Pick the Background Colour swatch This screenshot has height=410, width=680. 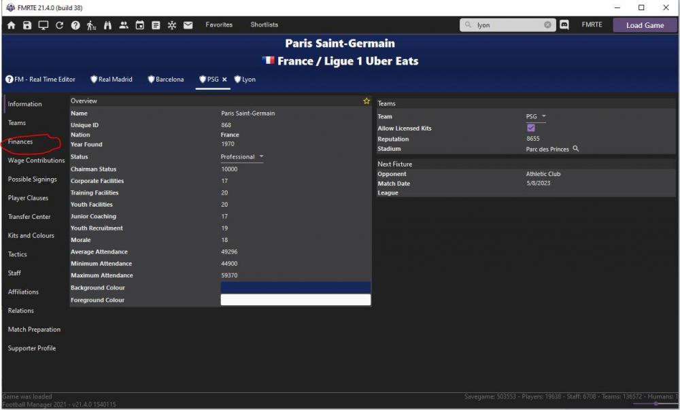[296, 288]
